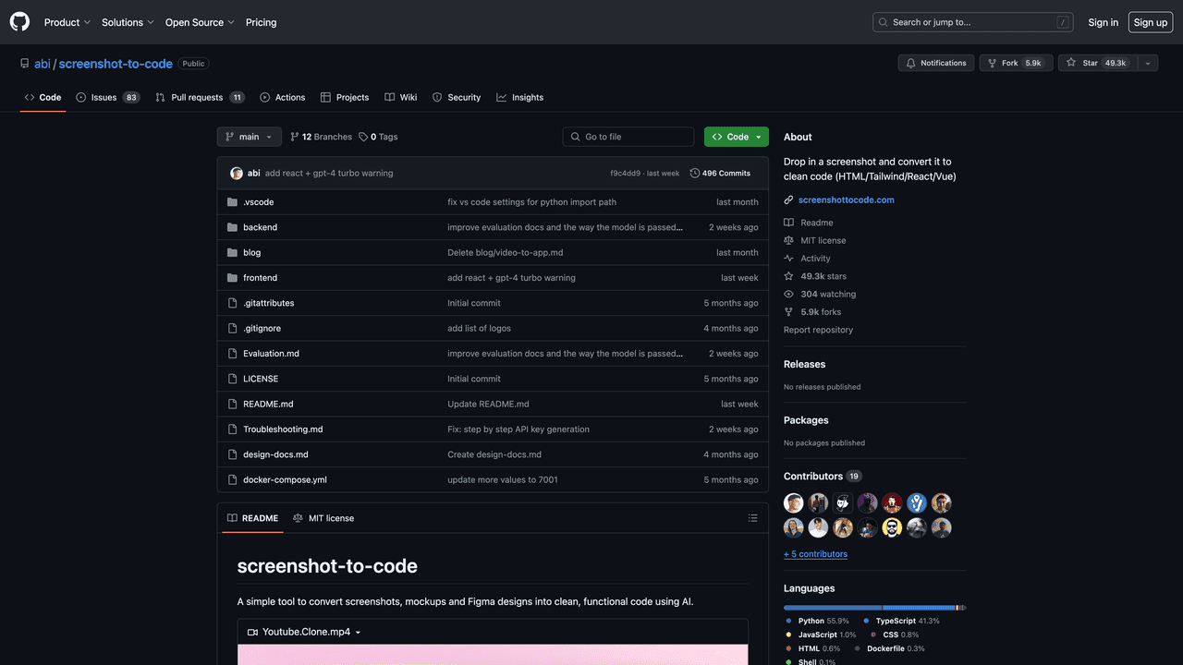Screen dimensions: 1183x665
Task: Click the book icon next to Readme
Action: (x=788, y=223)
